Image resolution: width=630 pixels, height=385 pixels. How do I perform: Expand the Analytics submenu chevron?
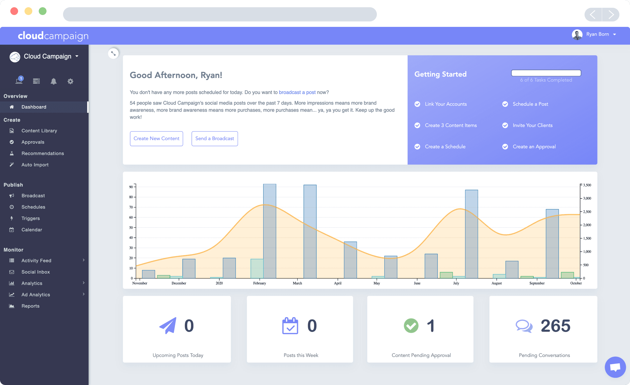click(x=84, y=283)
